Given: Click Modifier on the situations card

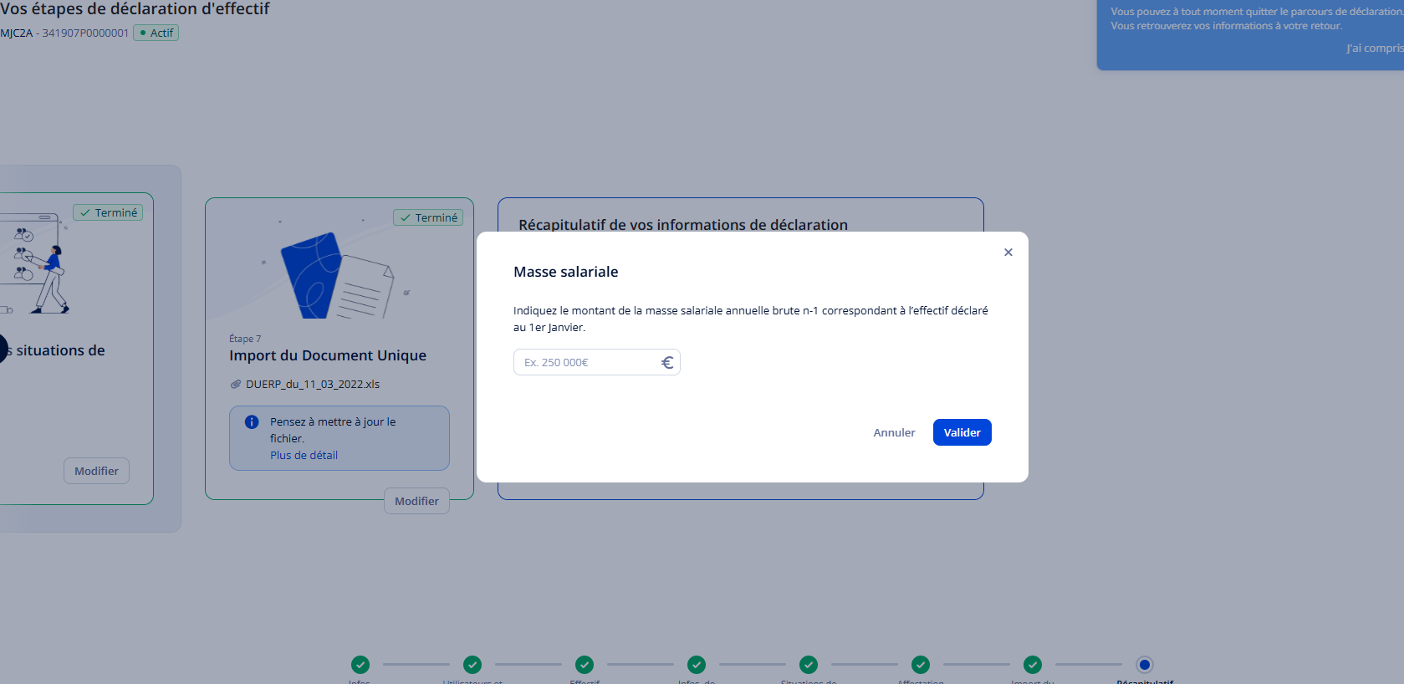Looking at the screenshot, I should pyautogui.click(x=96, y=471).
